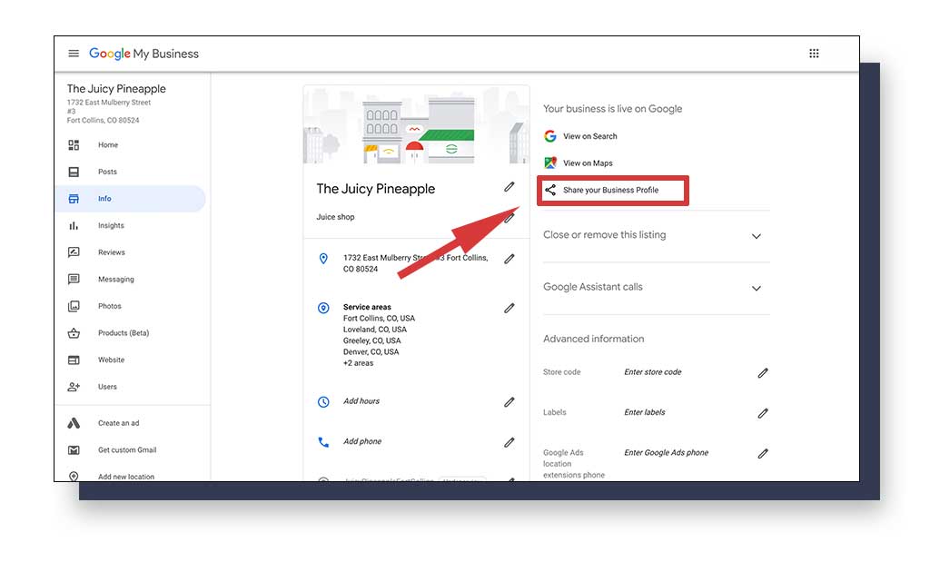
Task: Click the Insights bar chart icon
Action: (x=74, y=226)
